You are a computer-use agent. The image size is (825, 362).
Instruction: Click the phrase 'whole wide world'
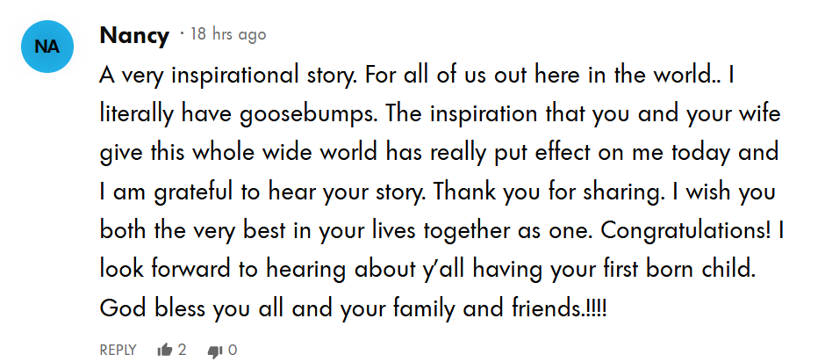click(285, 153)
